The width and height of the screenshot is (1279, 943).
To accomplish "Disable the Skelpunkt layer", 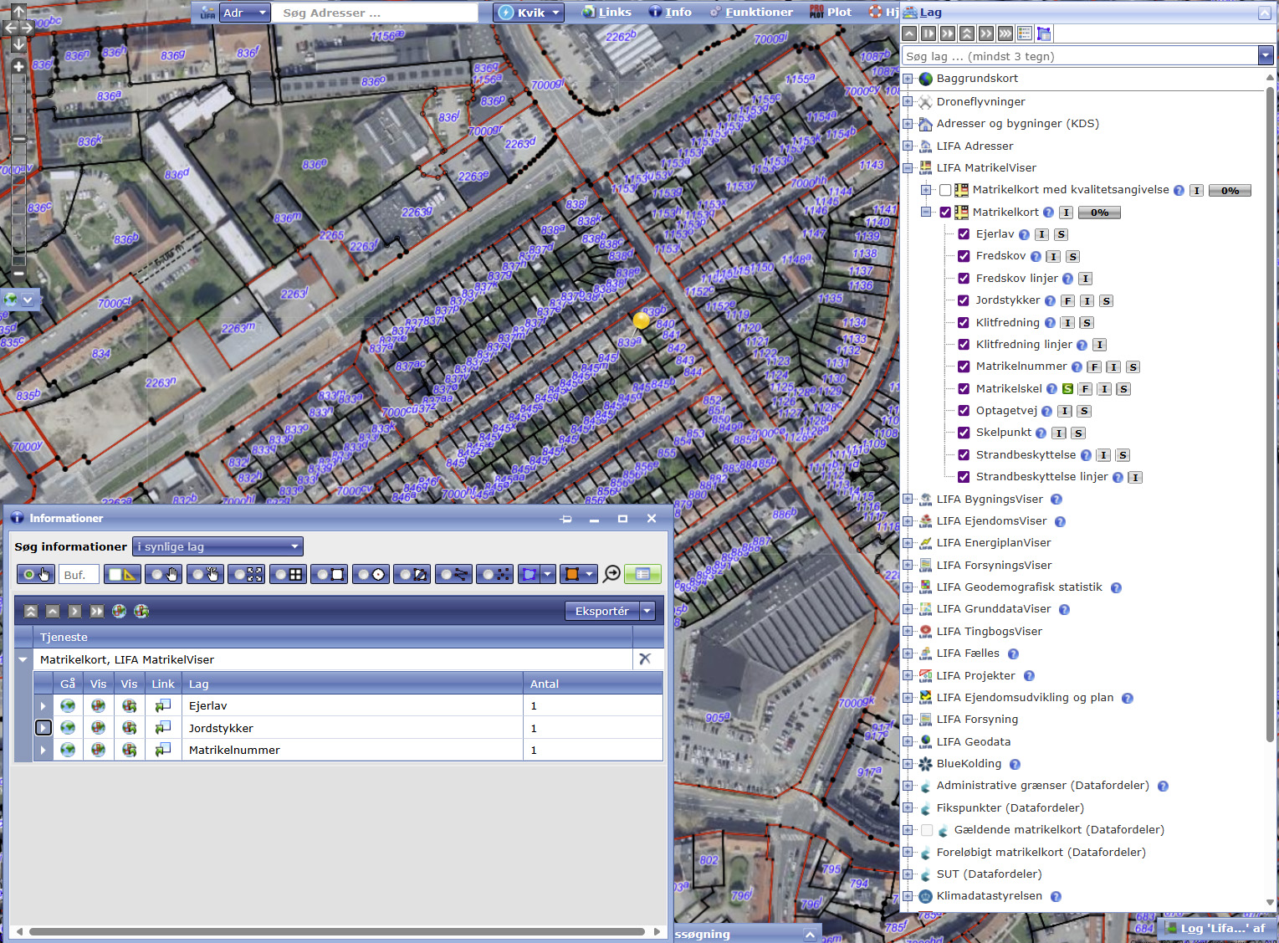I will click(964, 433).
